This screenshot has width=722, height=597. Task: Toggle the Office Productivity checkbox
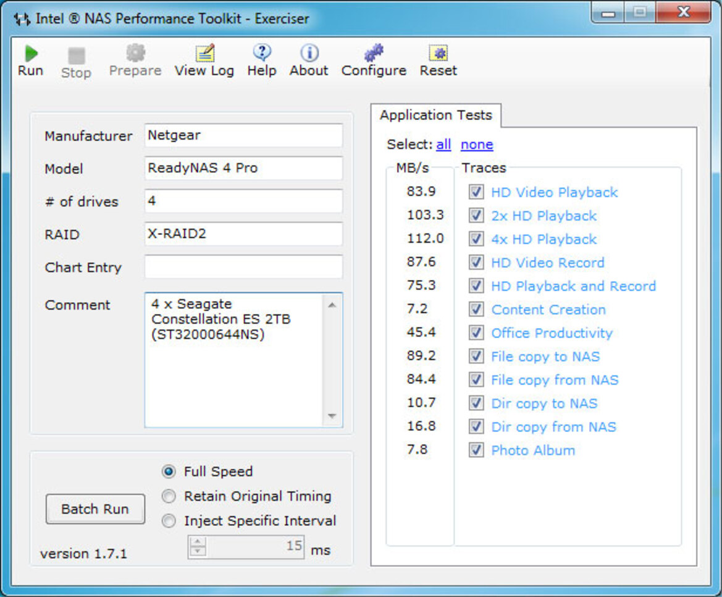click(476, 332)
